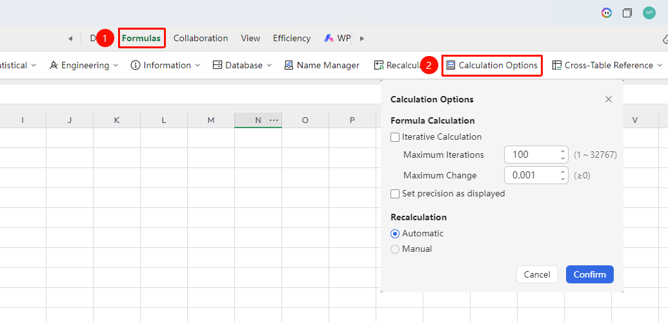Viewport: 668px width, 322px height.
Task: Select column L header
Action: click(x=163, y=120)
